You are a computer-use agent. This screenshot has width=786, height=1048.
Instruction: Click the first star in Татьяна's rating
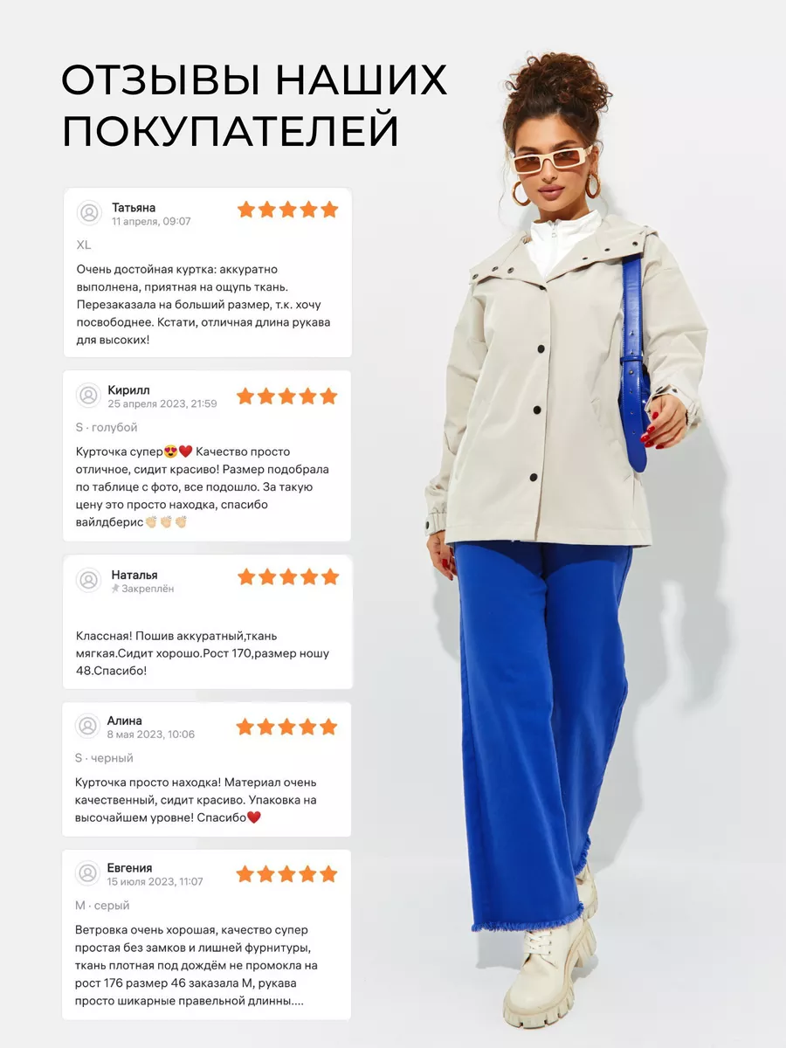point(246,210)
